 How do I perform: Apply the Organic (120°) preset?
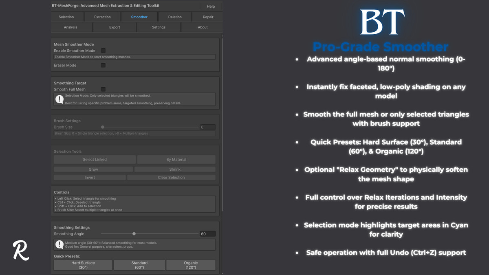point(191,265)
